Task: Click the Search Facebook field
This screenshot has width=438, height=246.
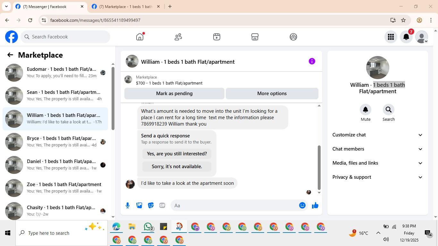Action: [65, 37]
